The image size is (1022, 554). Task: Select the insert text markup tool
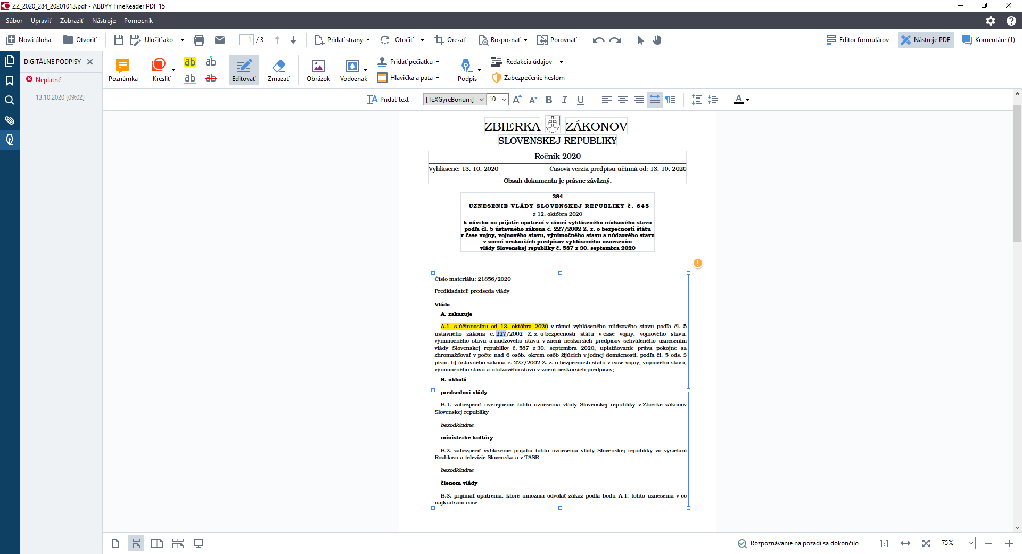pos(211,62)
